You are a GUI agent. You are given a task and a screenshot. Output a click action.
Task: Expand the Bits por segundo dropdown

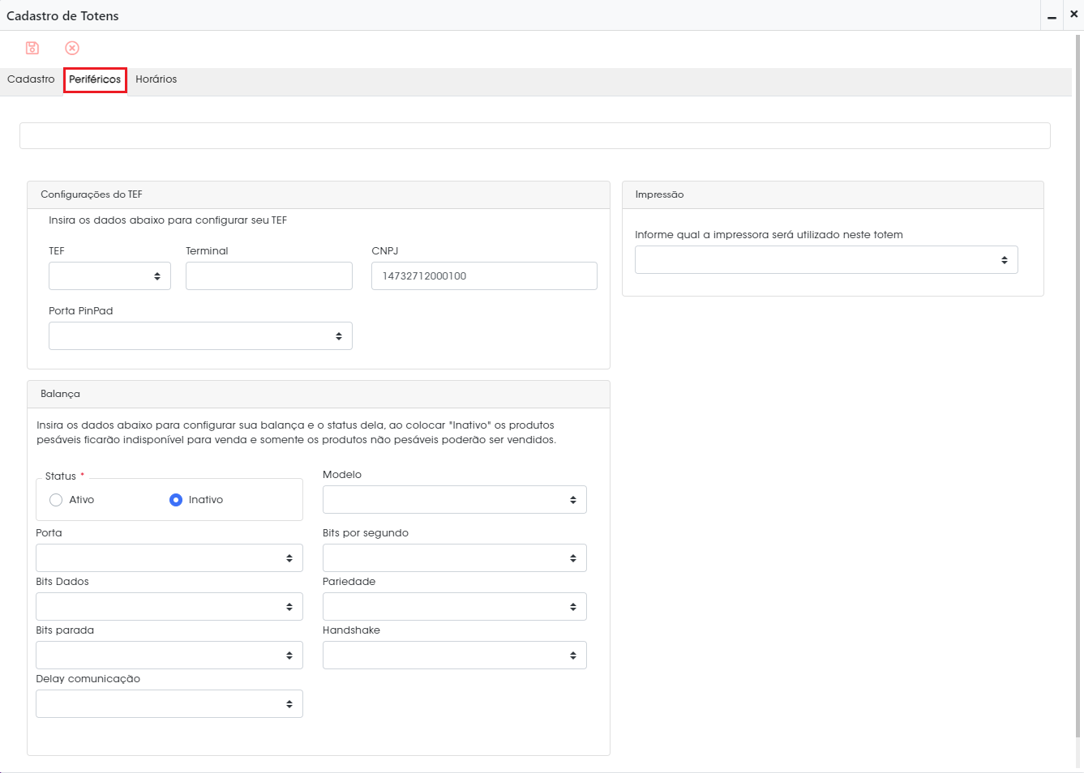click(x=454, y=558)
